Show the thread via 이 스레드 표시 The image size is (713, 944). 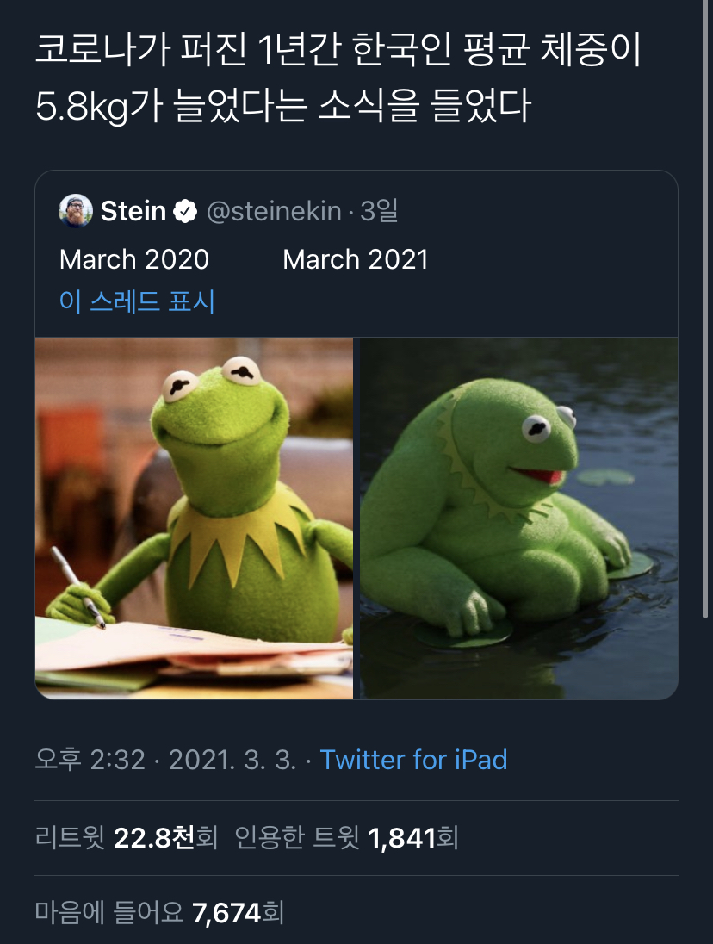click(x=137, y=301)
